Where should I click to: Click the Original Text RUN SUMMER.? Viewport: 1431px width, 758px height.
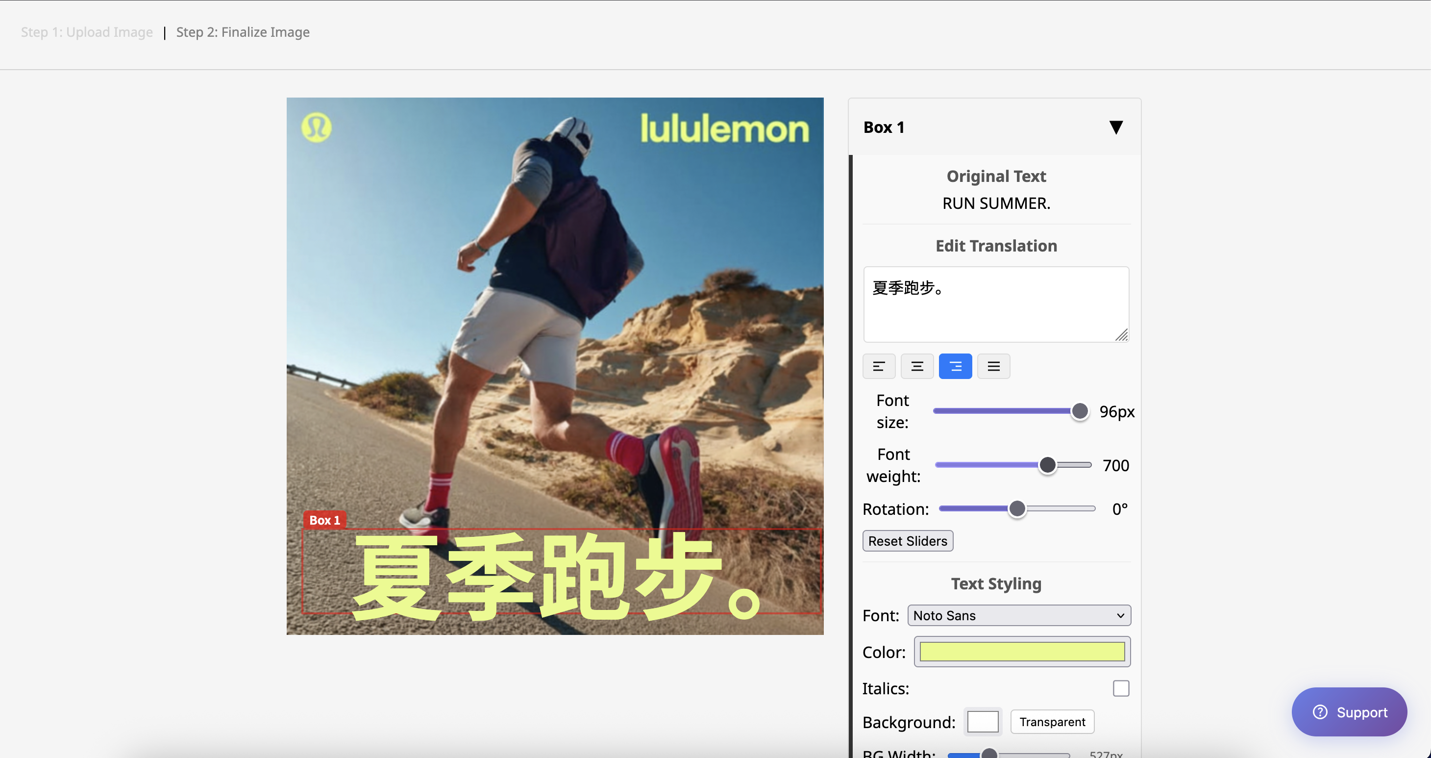point(996,203)
